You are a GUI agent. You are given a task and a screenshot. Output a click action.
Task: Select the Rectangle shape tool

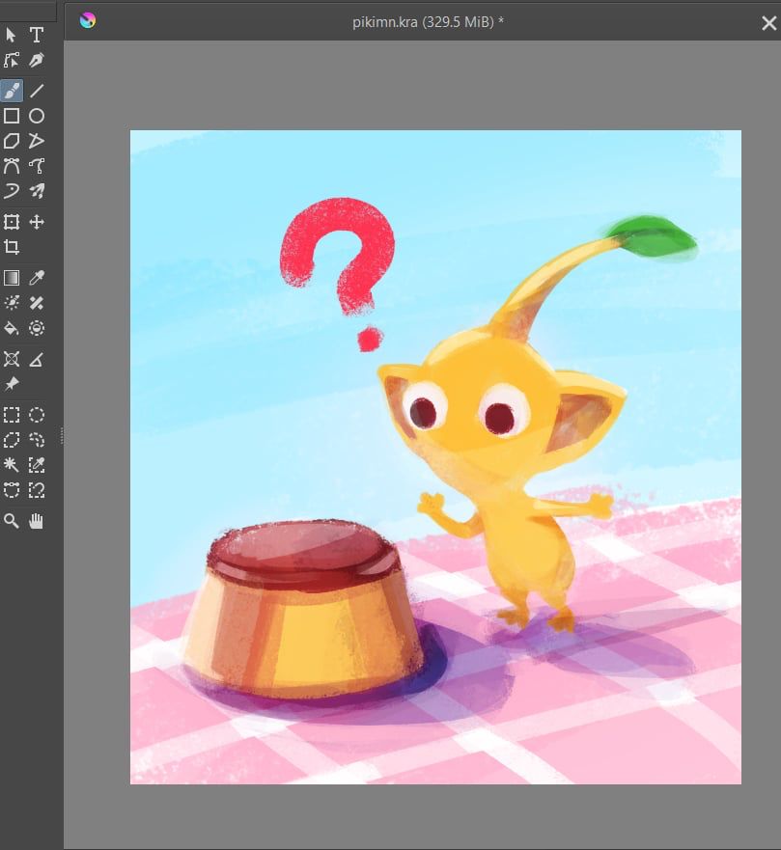pyautogui.click(x=12, y=116)
